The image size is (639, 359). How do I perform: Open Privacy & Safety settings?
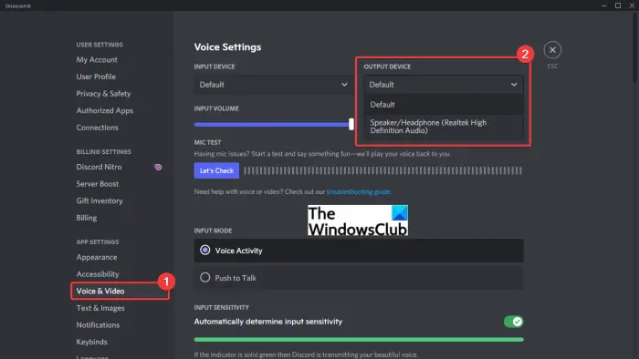[103, 94]
